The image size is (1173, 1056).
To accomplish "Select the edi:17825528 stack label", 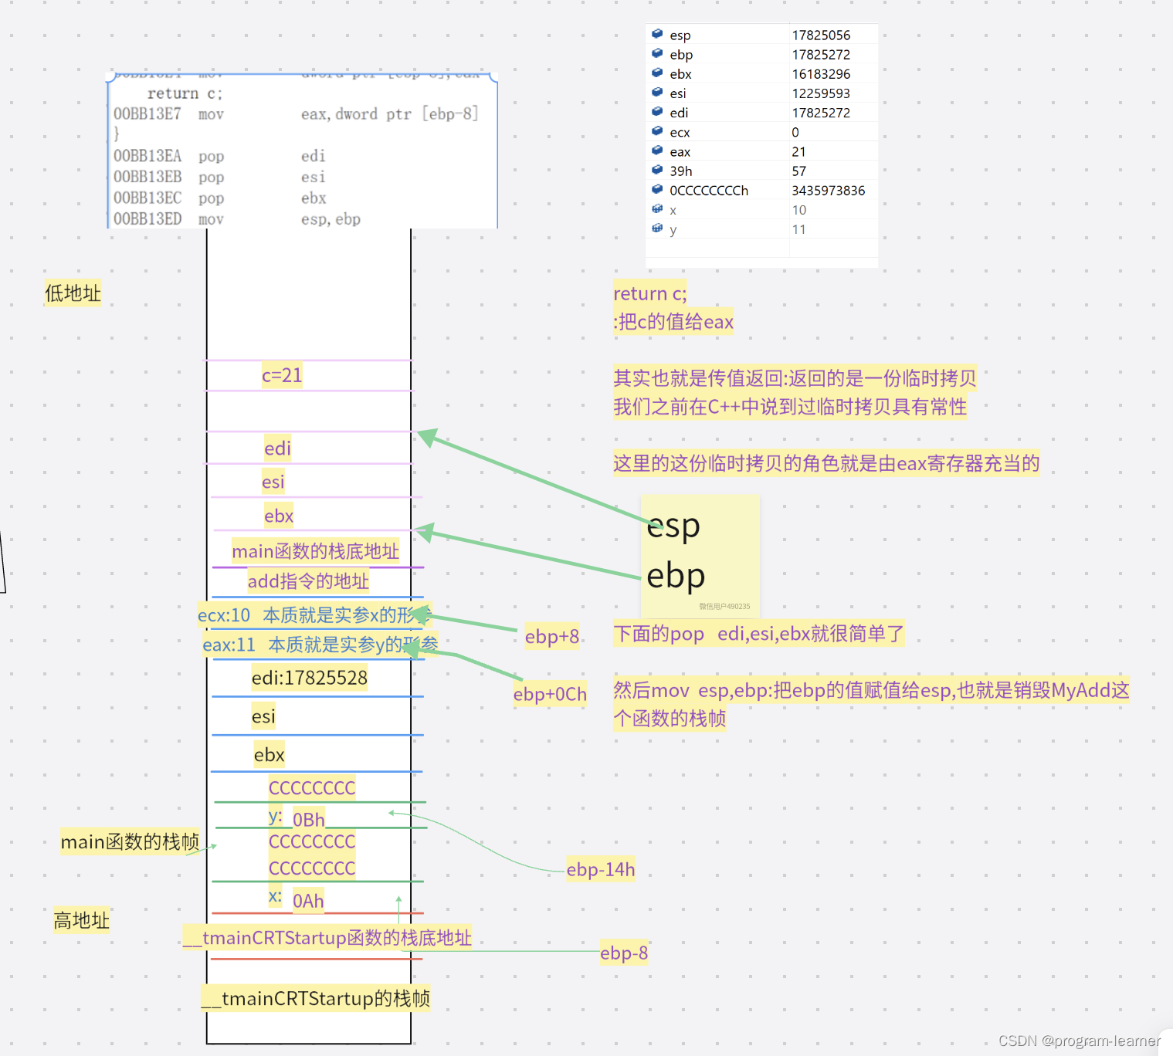I will click(x=310, y=678).
